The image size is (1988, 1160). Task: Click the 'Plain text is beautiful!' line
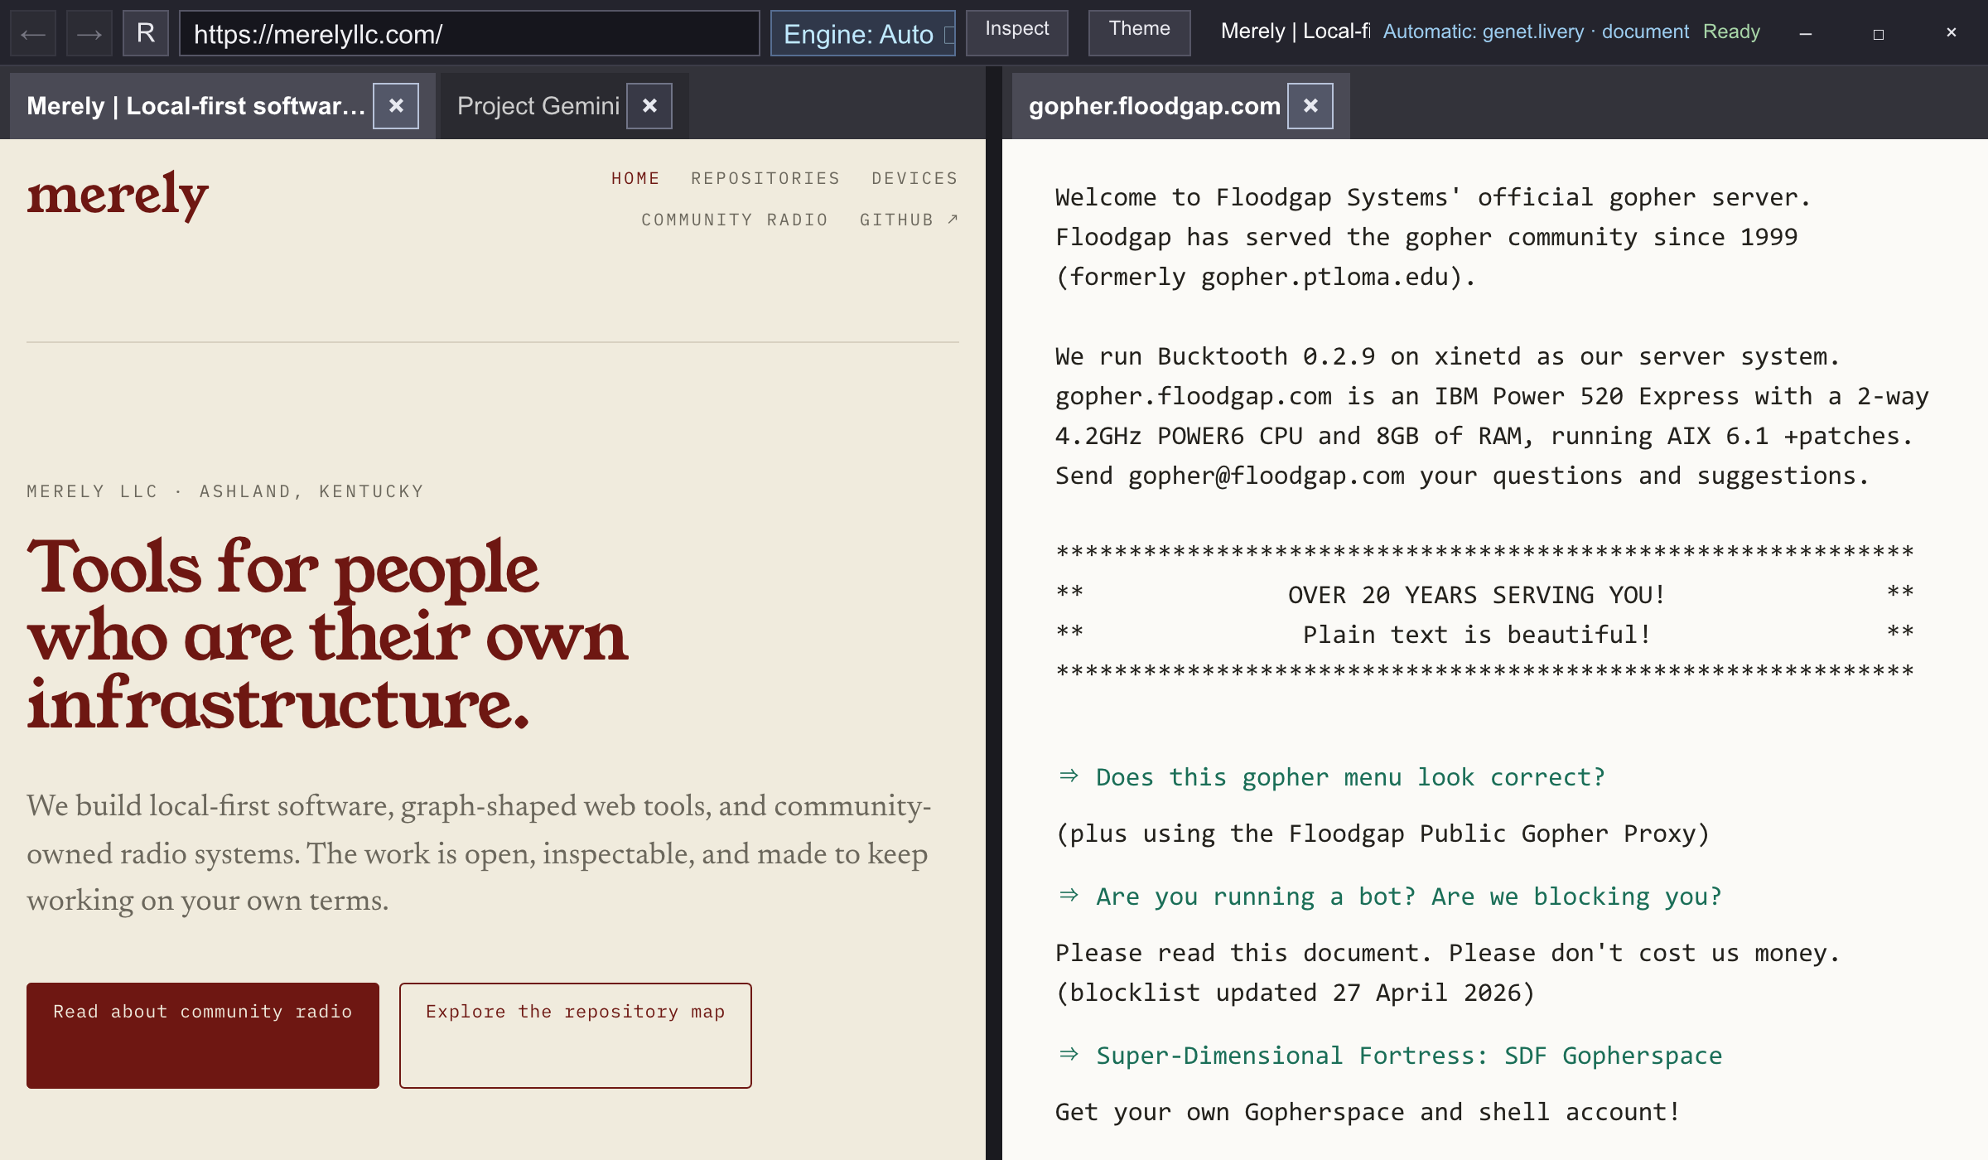[1476, 635]
